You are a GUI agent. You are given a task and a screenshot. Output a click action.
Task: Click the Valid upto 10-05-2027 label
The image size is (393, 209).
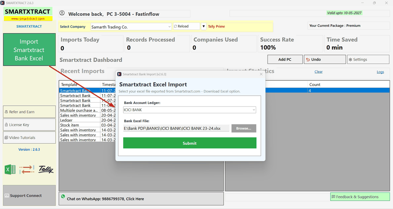[x=344, y=13]
